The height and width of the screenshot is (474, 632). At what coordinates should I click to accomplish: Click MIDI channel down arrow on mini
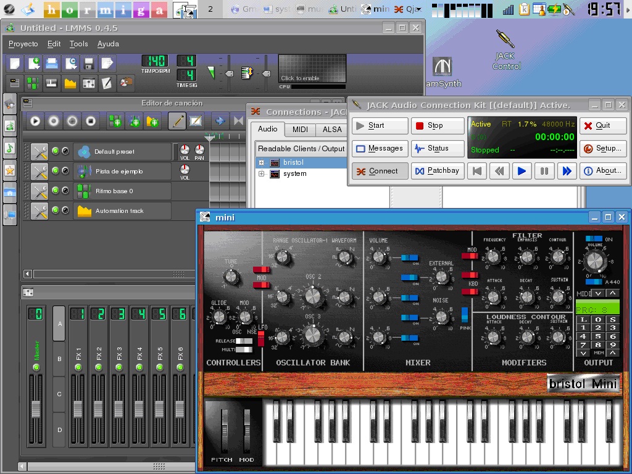click(598, 293)
